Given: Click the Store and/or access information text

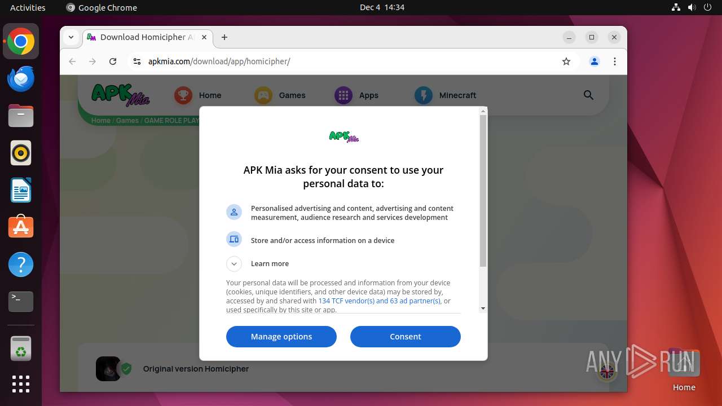Looking at the screenshot, I should 323,240.
